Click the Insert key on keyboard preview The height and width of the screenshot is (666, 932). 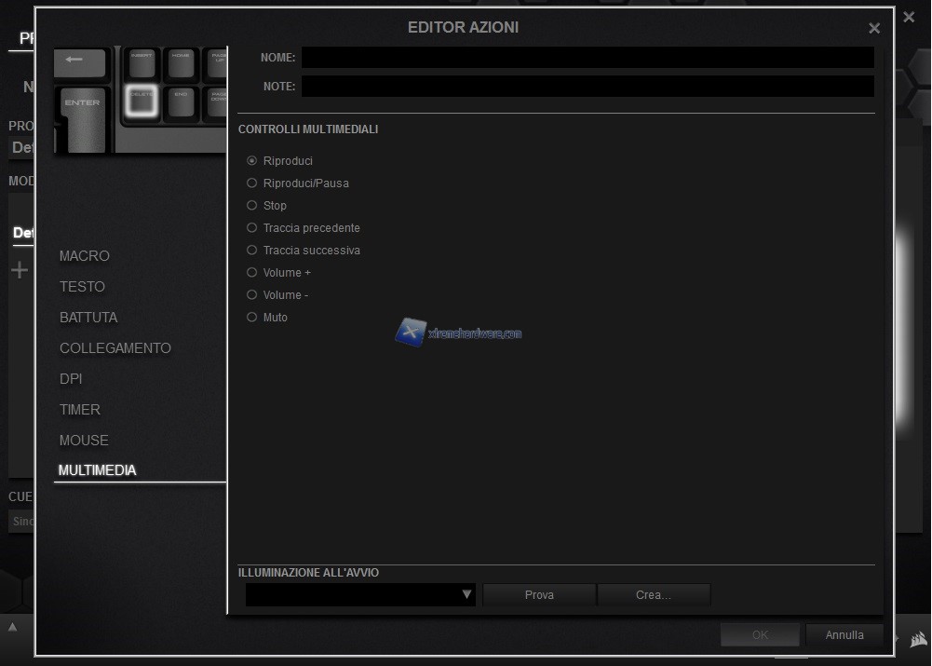pyautogui.click(x=142, y=63)
